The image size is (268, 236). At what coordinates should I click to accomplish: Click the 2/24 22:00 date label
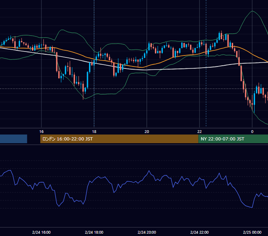tap(199, 232)
